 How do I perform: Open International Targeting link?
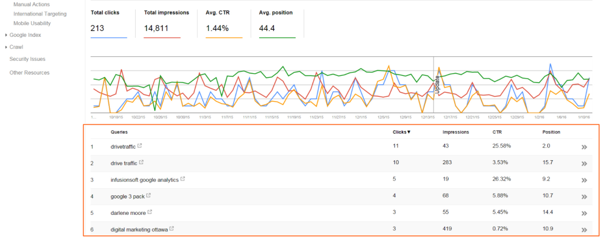pyautogui.click(x=40, y=14)
